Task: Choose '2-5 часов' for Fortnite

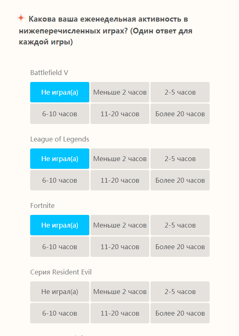Action: coord(180,225)
